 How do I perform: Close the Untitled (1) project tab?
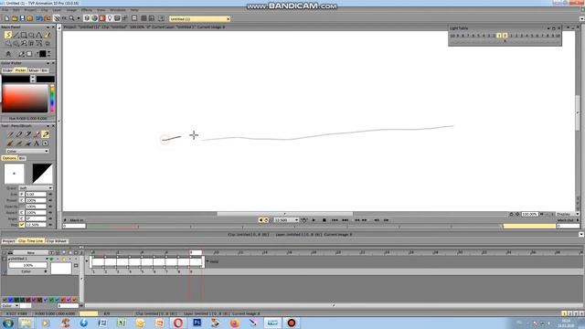tap(228, 18)
